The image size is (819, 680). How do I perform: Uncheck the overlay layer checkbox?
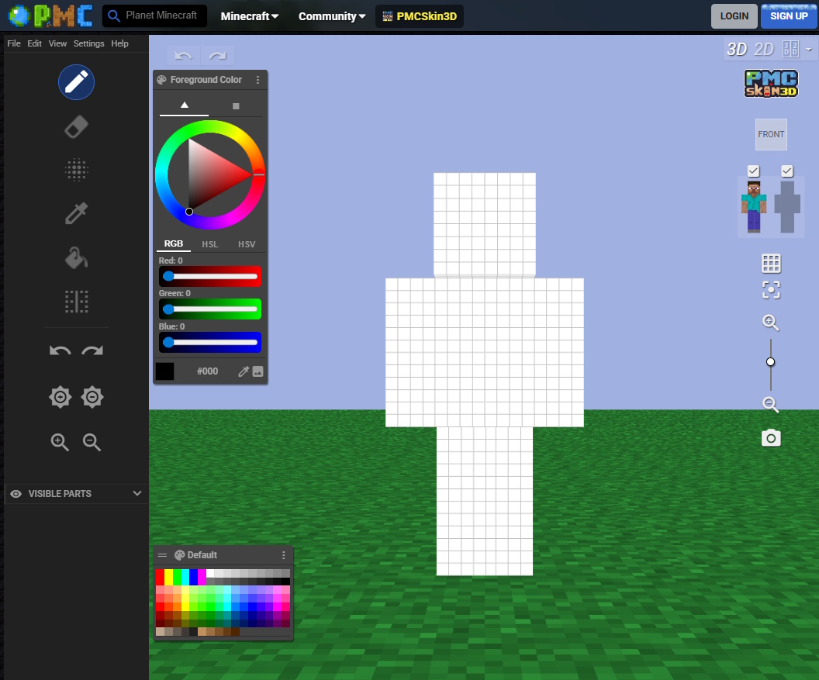click(787, 171)
